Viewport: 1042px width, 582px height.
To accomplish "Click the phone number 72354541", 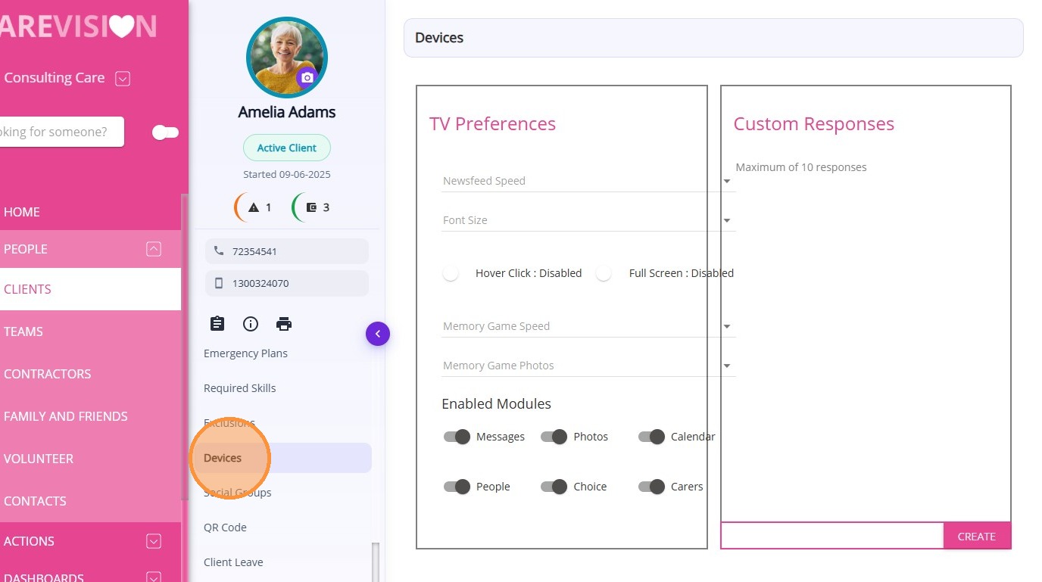I will (287, 251).
